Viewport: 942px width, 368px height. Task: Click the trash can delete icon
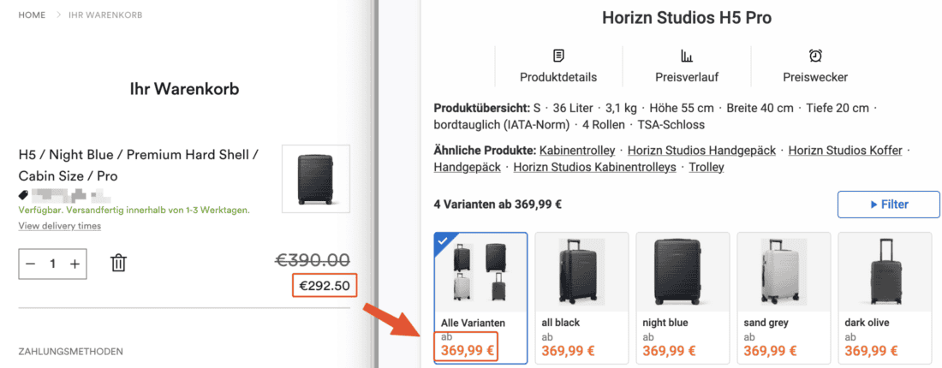119,263
